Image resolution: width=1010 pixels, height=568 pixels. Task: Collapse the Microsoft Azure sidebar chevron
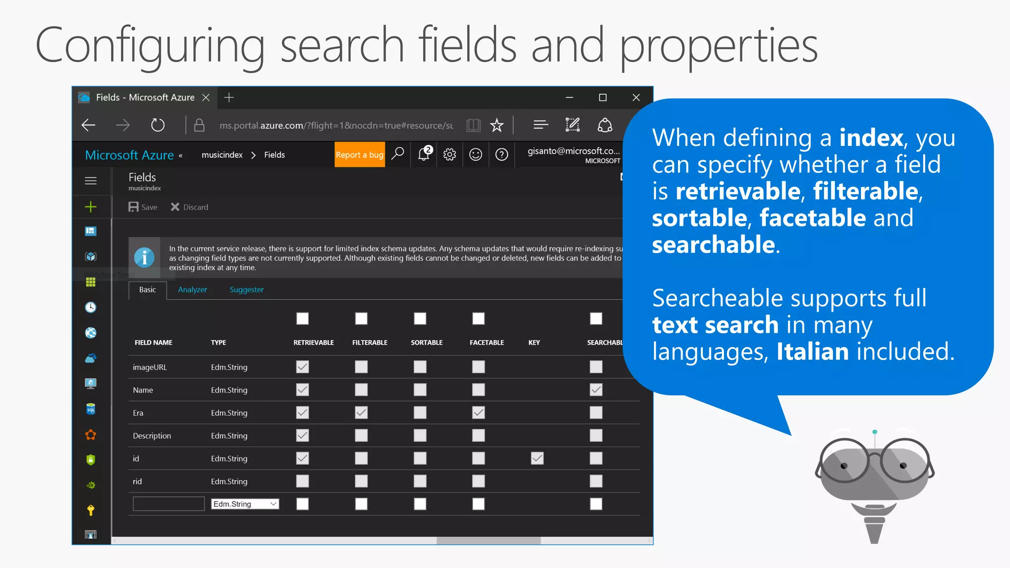tap(180, 156)
